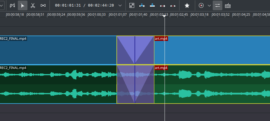Image resolution: width=270 pixels, height=121 pixels.
Task: Click the Mix Clips checkerboard icon
Action: click(132, 5)
